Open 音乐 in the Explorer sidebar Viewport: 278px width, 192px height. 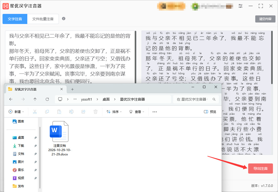pos(18,170)
